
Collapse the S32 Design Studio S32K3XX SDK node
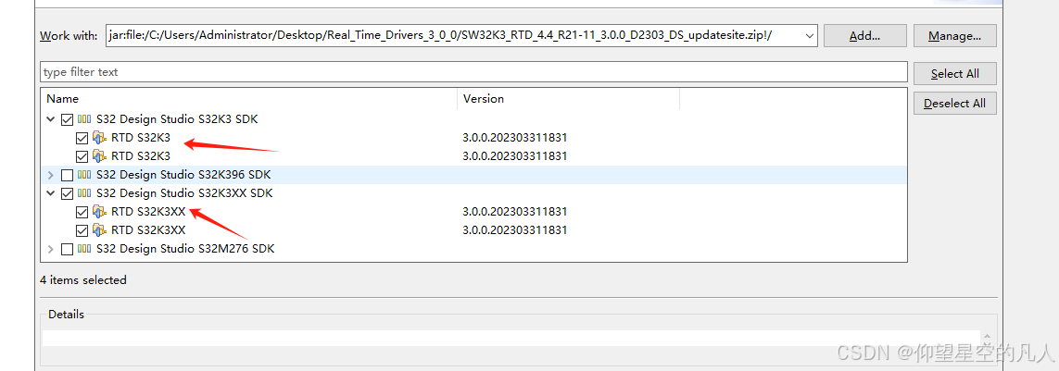pos(51,193)
